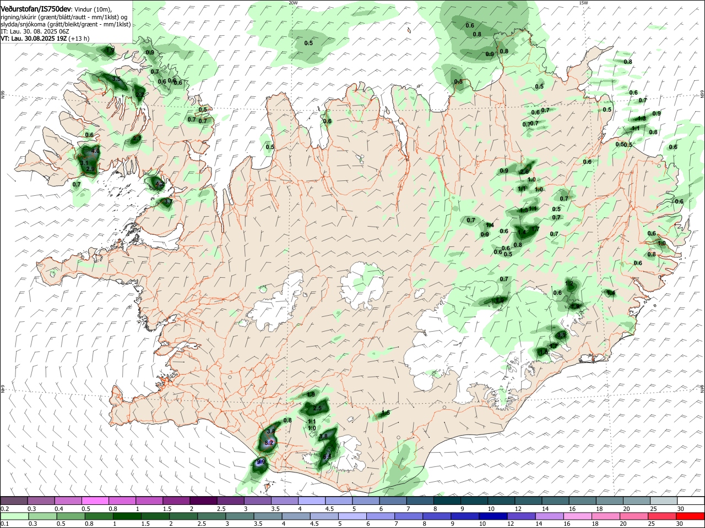The image size is (705, 528).
Task: Select the 4.2 precipitation value on the map
Action: 160,184
